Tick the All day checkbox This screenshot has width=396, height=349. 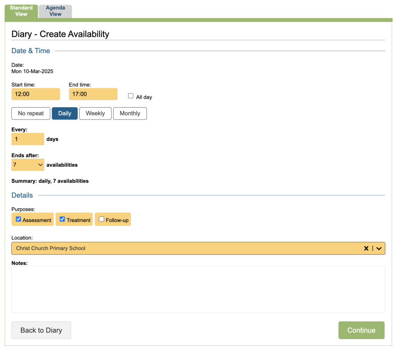[x=131, y=96]
